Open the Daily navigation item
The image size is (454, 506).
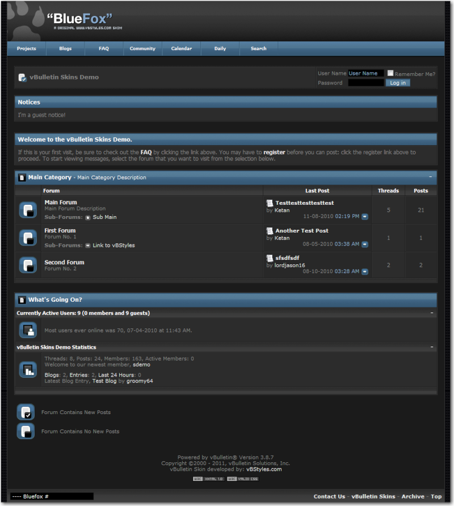[220, 48]
